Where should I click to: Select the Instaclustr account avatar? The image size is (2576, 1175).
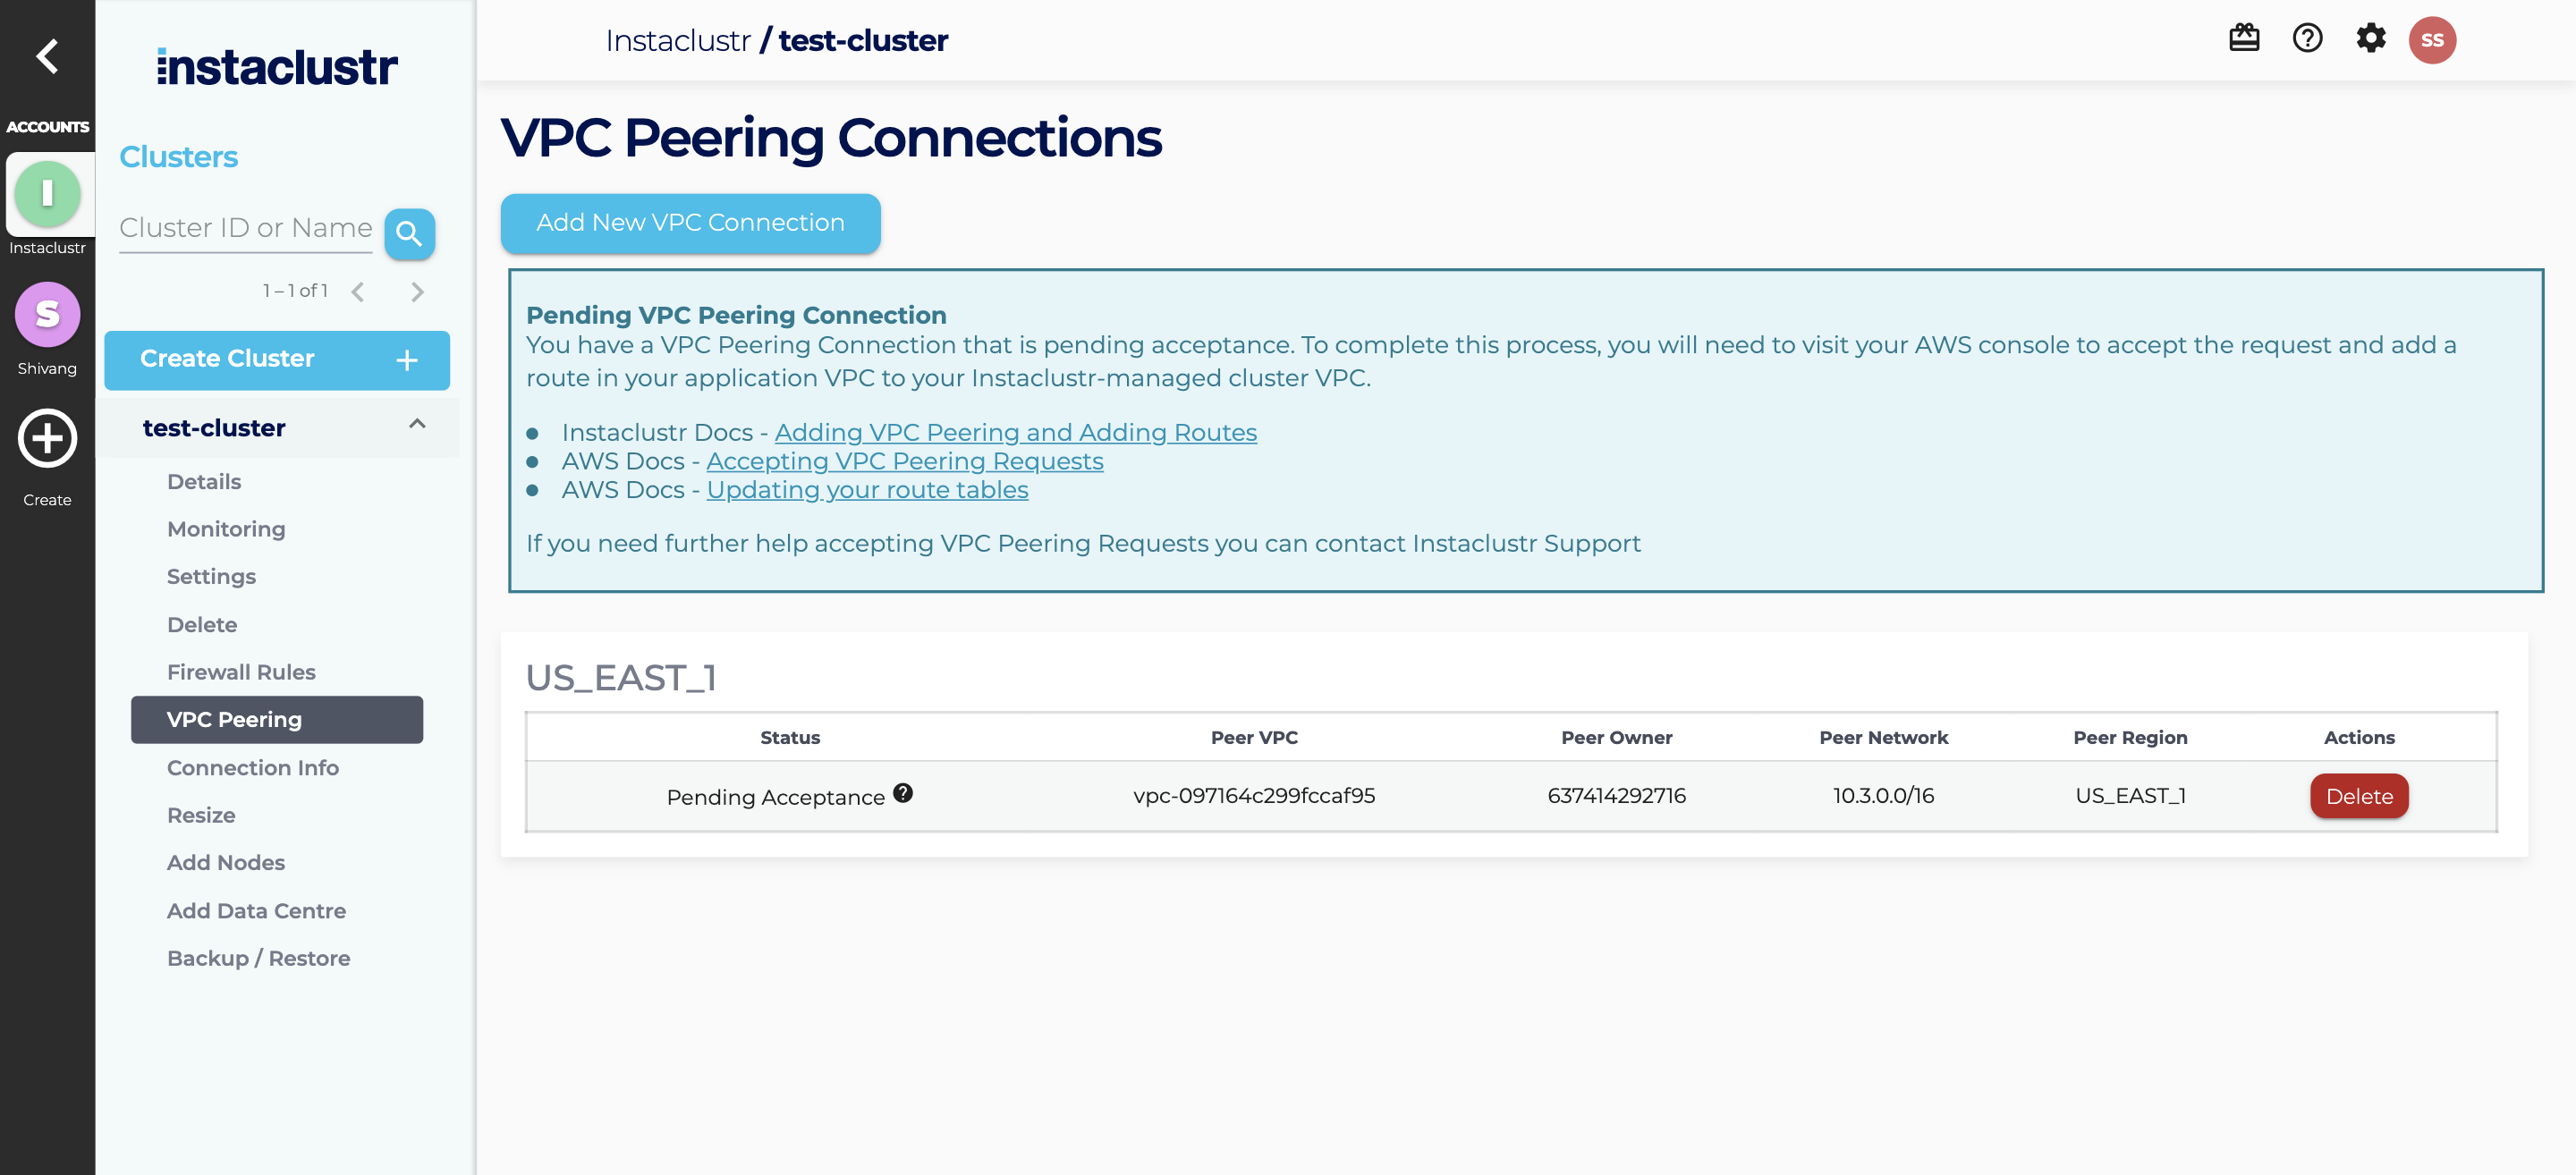pos(47,194)
